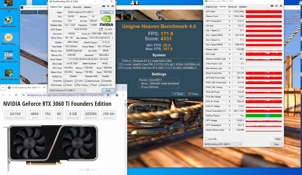Click the NVIDIA logo in GPU-Z
This screenshot has height=175, width=302.
click(106, 21)
